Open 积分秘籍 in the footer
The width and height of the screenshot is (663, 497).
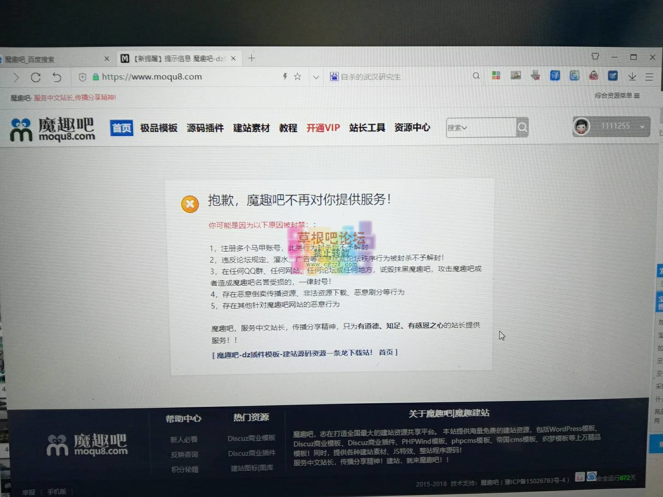point(185,469)
